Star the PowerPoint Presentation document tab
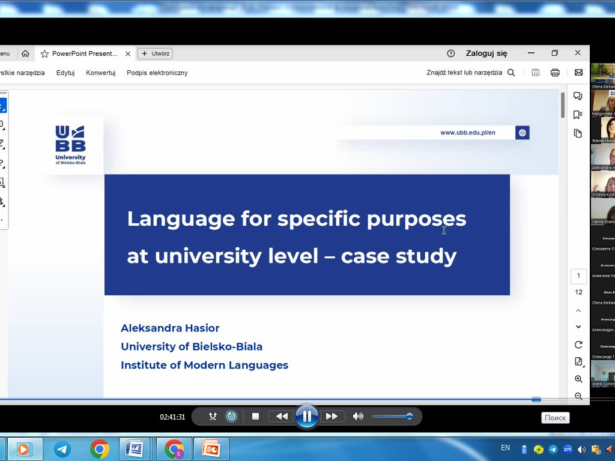 click(44, 53)
